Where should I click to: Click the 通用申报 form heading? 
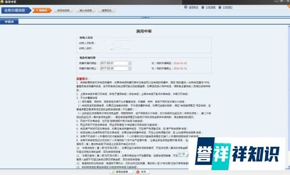(x=144, y=31)
